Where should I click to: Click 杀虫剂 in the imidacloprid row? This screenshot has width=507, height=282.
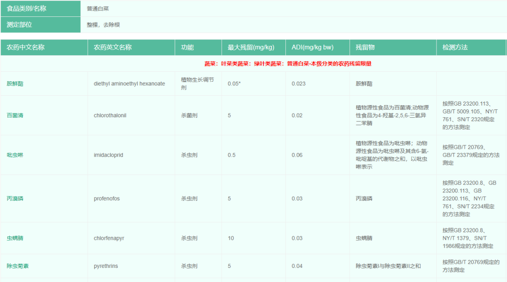pos(189,155)
